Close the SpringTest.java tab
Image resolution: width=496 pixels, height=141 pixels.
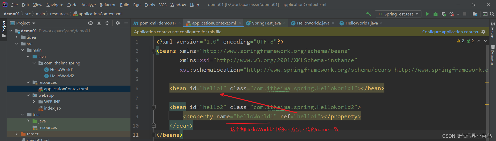pos(284,23)
